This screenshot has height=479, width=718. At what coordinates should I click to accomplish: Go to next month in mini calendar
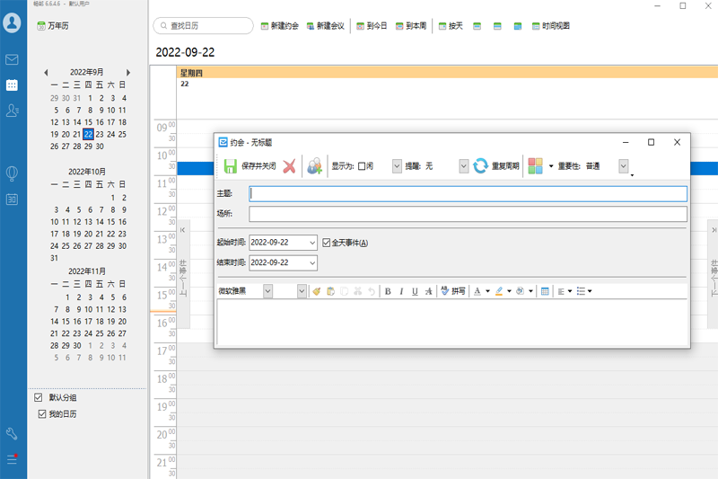128,72
